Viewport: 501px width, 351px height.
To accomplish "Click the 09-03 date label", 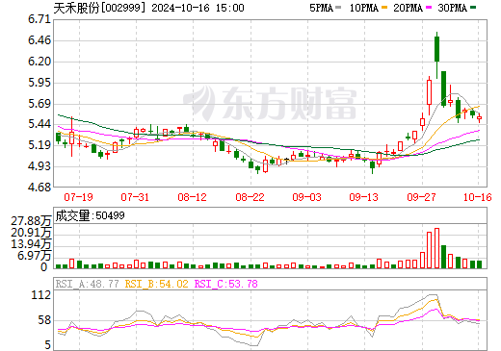I will click(x=306, y=197).
